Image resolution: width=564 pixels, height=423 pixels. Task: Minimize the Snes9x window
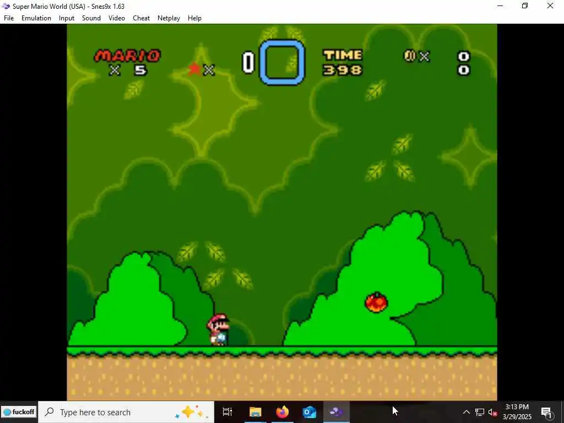(x=500, y=6)
